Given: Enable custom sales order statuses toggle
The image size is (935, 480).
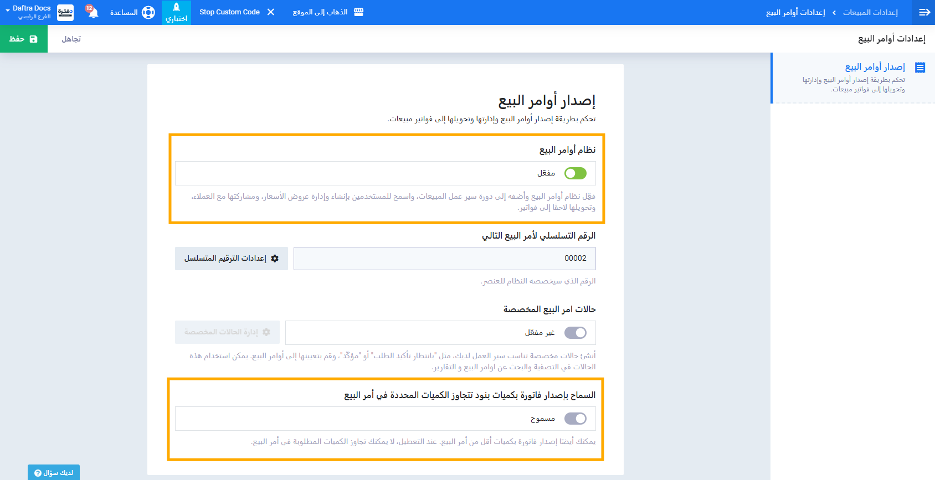Looking at the screenshot, I should 575,333.
